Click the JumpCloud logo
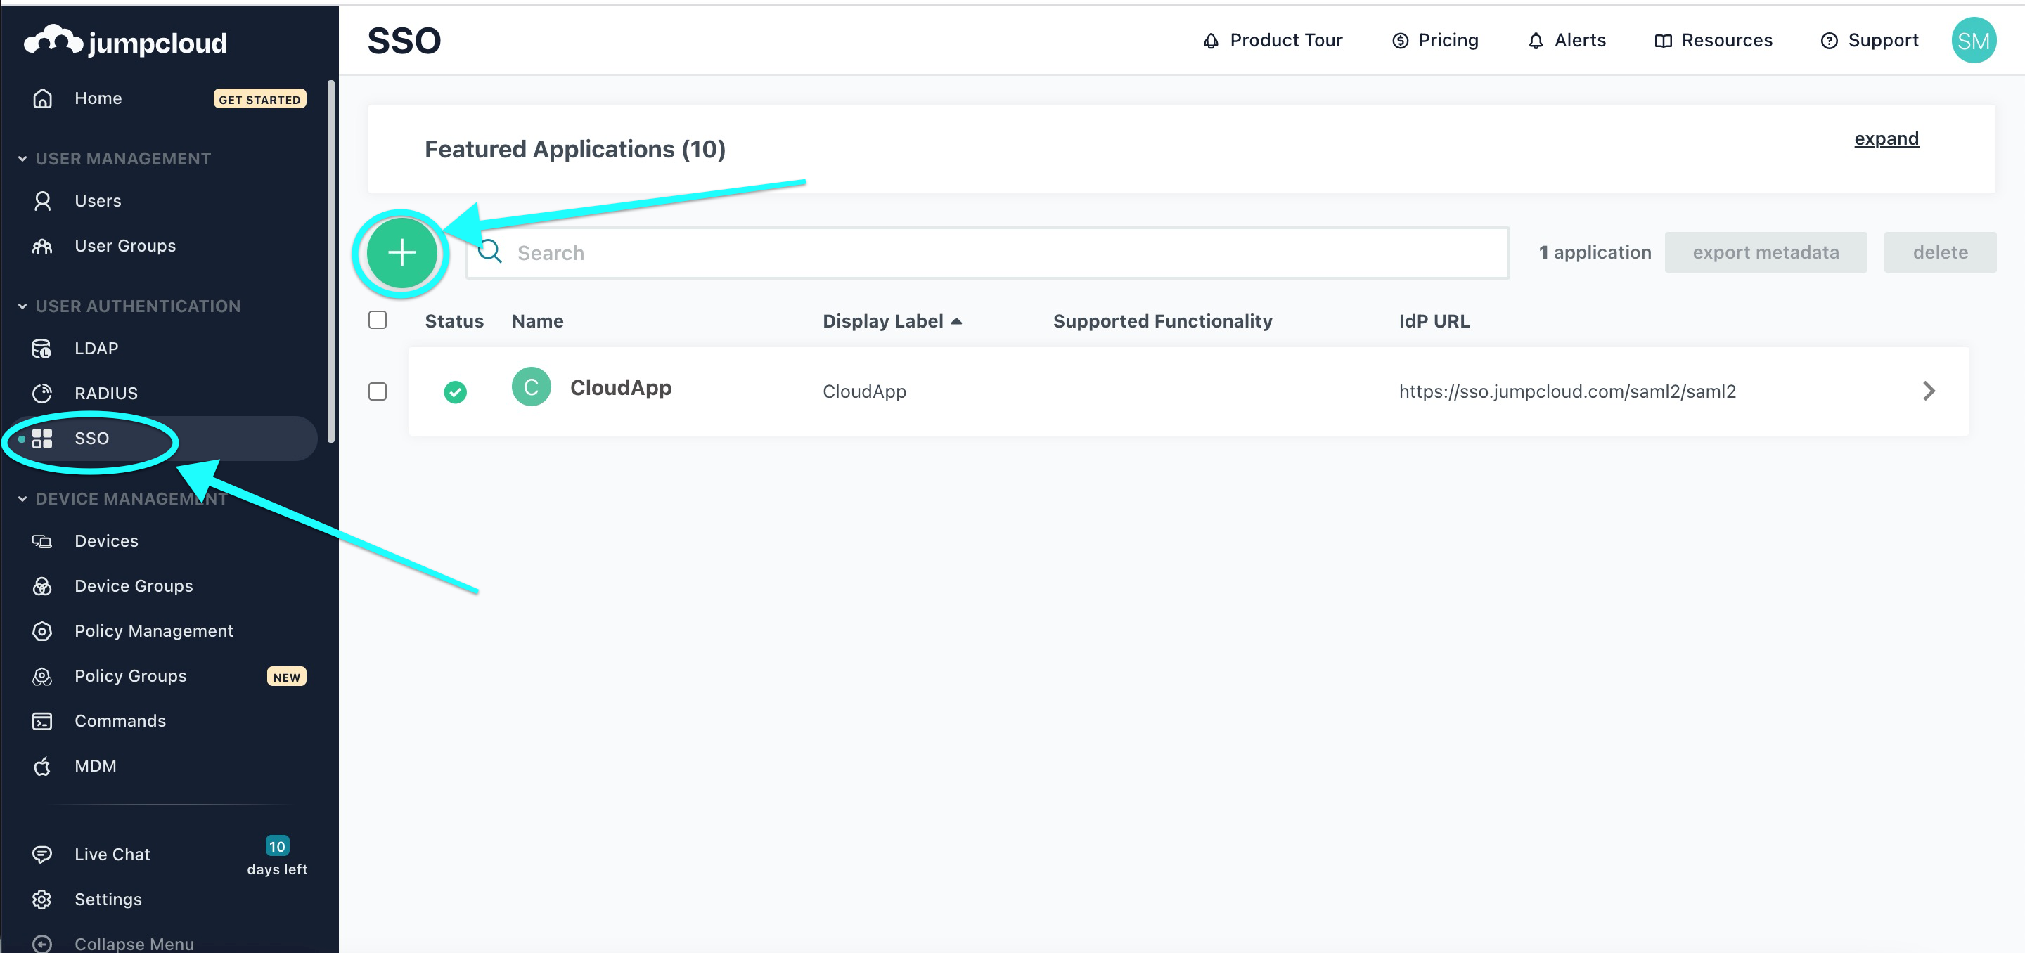 tap(126, 41)
